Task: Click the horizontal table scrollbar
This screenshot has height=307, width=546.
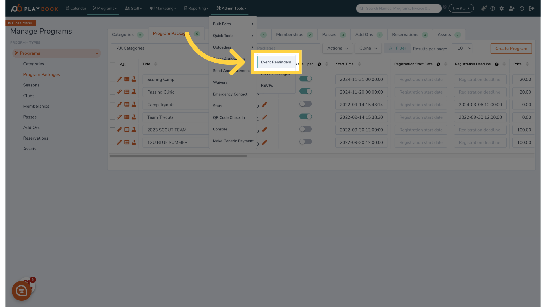Action: 178,156
